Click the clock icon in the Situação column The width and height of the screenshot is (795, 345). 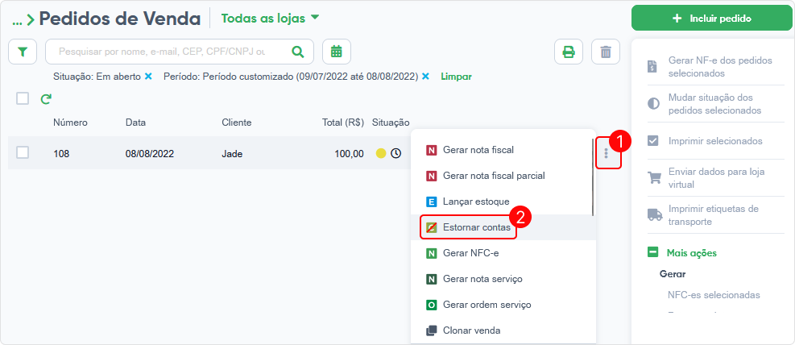coord(395,153)
